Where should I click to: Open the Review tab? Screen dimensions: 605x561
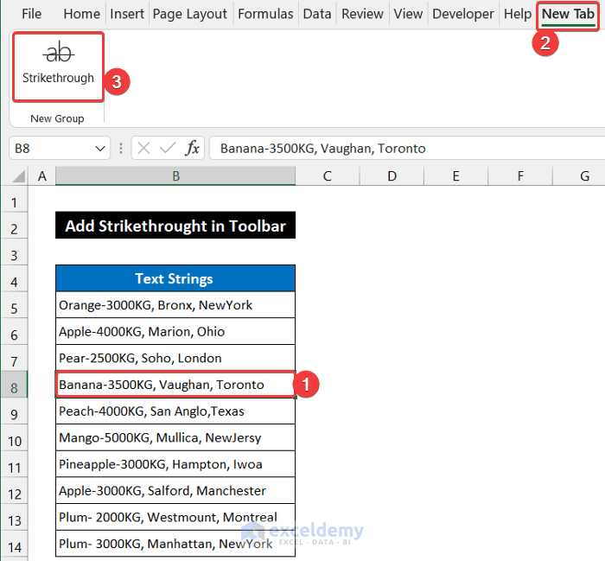point(362,14)
